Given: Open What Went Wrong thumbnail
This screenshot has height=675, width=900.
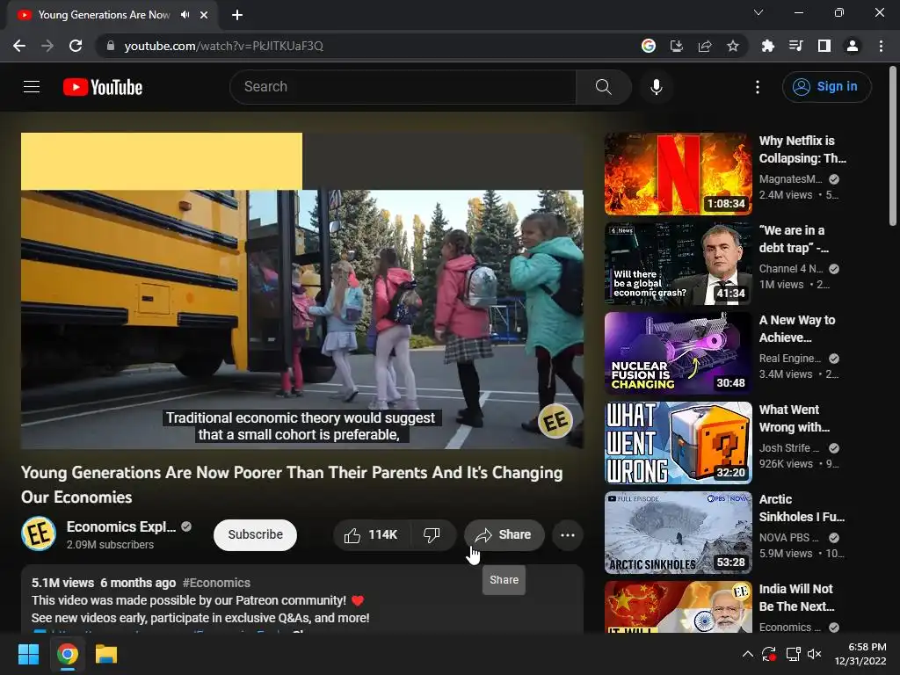Looking at the screenshot, I should coord(678,443).
